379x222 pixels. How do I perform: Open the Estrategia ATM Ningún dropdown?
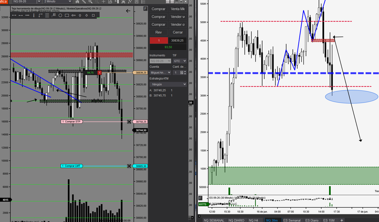tap(168, 84)
